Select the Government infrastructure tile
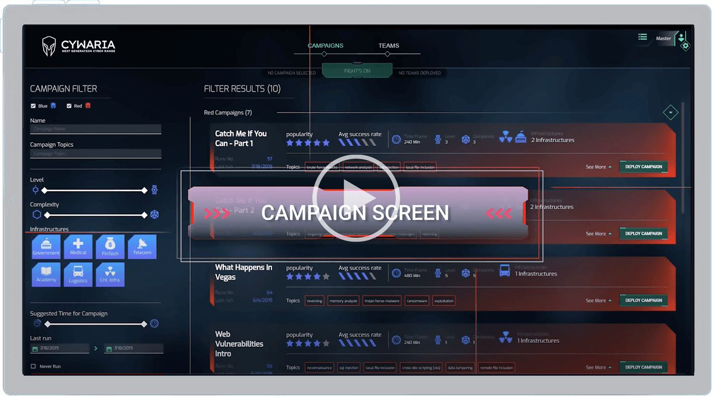 (46, 247)
